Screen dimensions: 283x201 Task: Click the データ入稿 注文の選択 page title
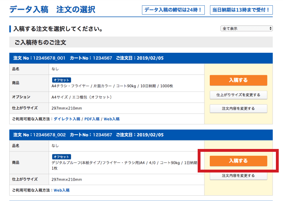pos(52,10)
